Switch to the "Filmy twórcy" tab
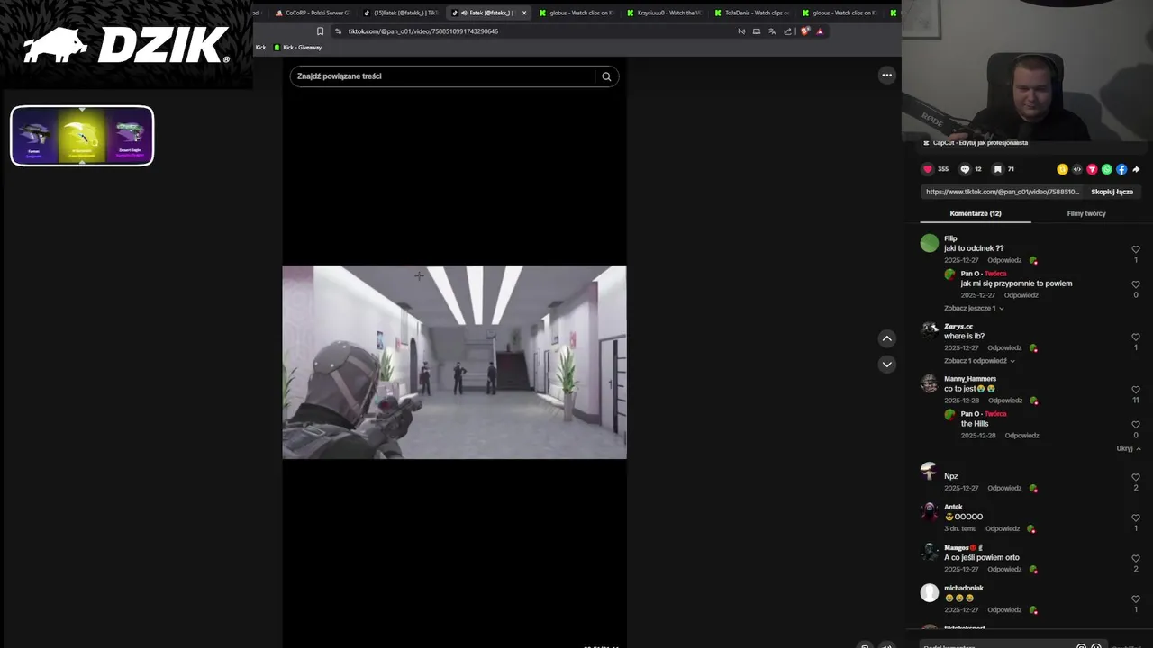The image size is (1153, 648). tap(1086, 213)
